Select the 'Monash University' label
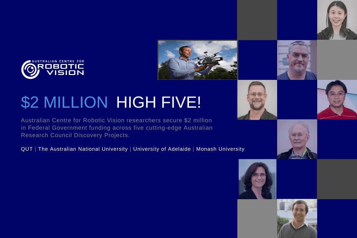This screenshot has width=357, height=238. 220,149
